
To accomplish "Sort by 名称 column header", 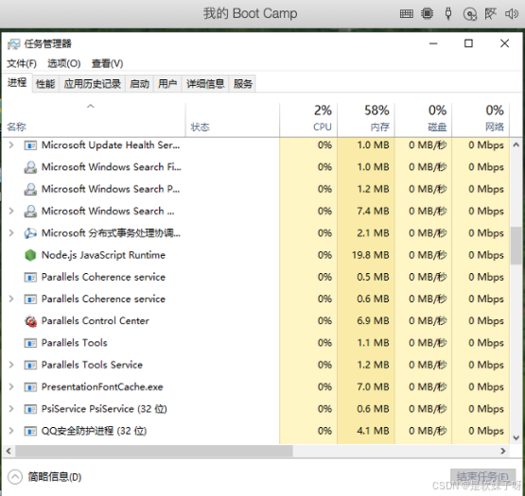I will (94, 120).
